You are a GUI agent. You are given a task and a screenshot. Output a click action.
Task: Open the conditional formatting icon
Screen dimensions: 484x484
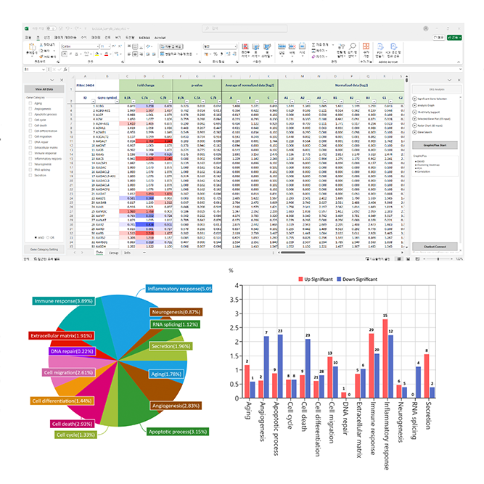(x=245, y=47)
